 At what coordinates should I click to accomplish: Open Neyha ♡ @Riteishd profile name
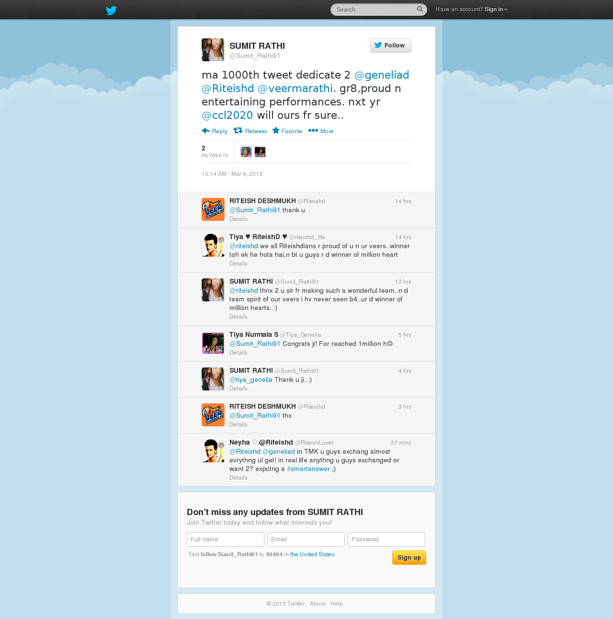261,443
